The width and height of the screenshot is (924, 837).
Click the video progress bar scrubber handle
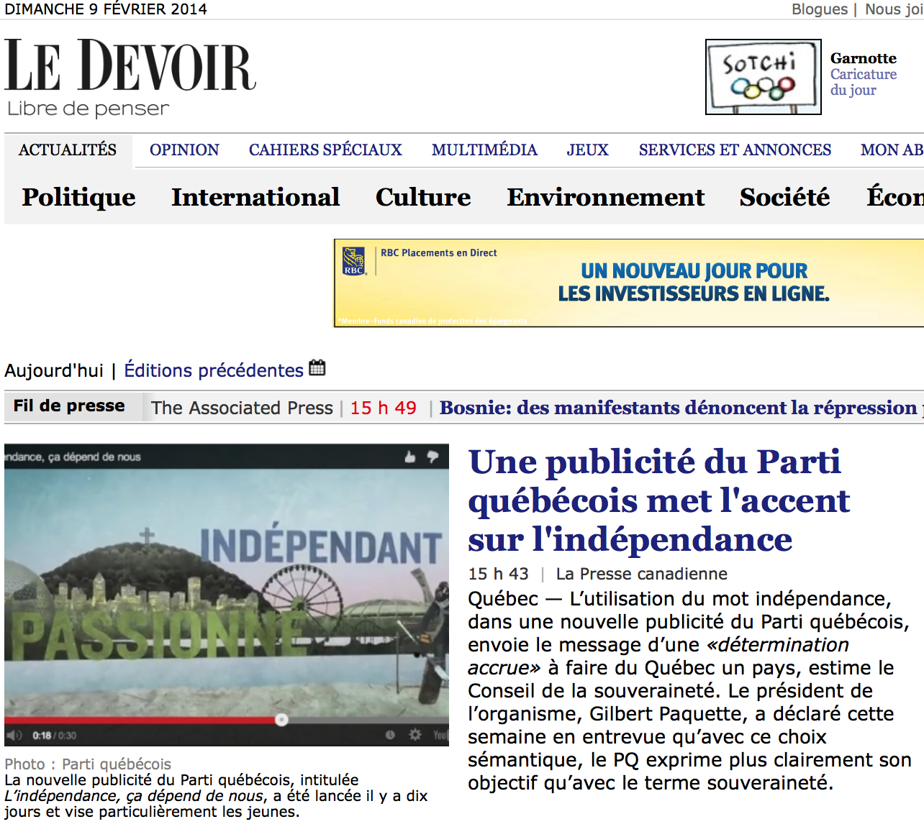point(281,719)
